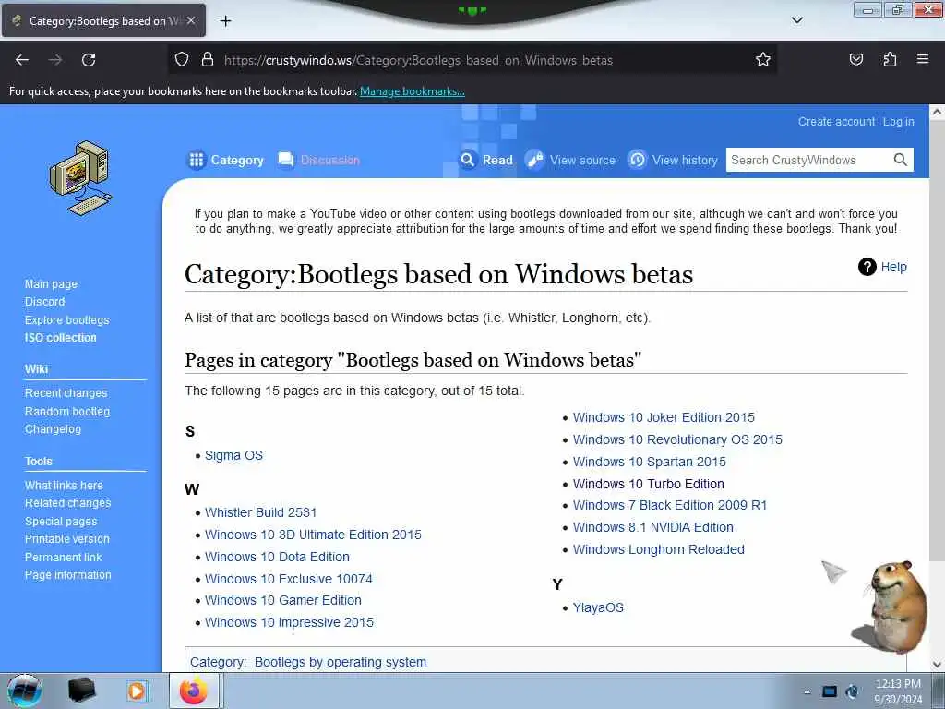Click the network tray icon
The image size is (945, 709).
(830, 691)
